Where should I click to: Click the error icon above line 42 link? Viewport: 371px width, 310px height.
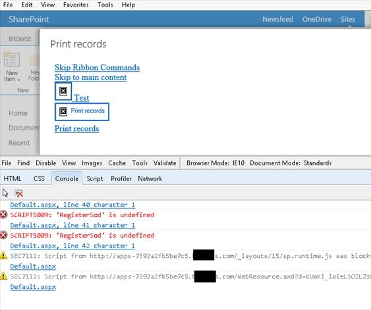(x=3, y=236)
